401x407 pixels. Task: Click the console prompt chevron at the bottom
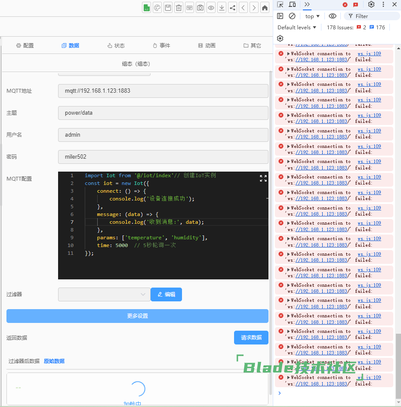pyautogui.click(x=280, y=393)
